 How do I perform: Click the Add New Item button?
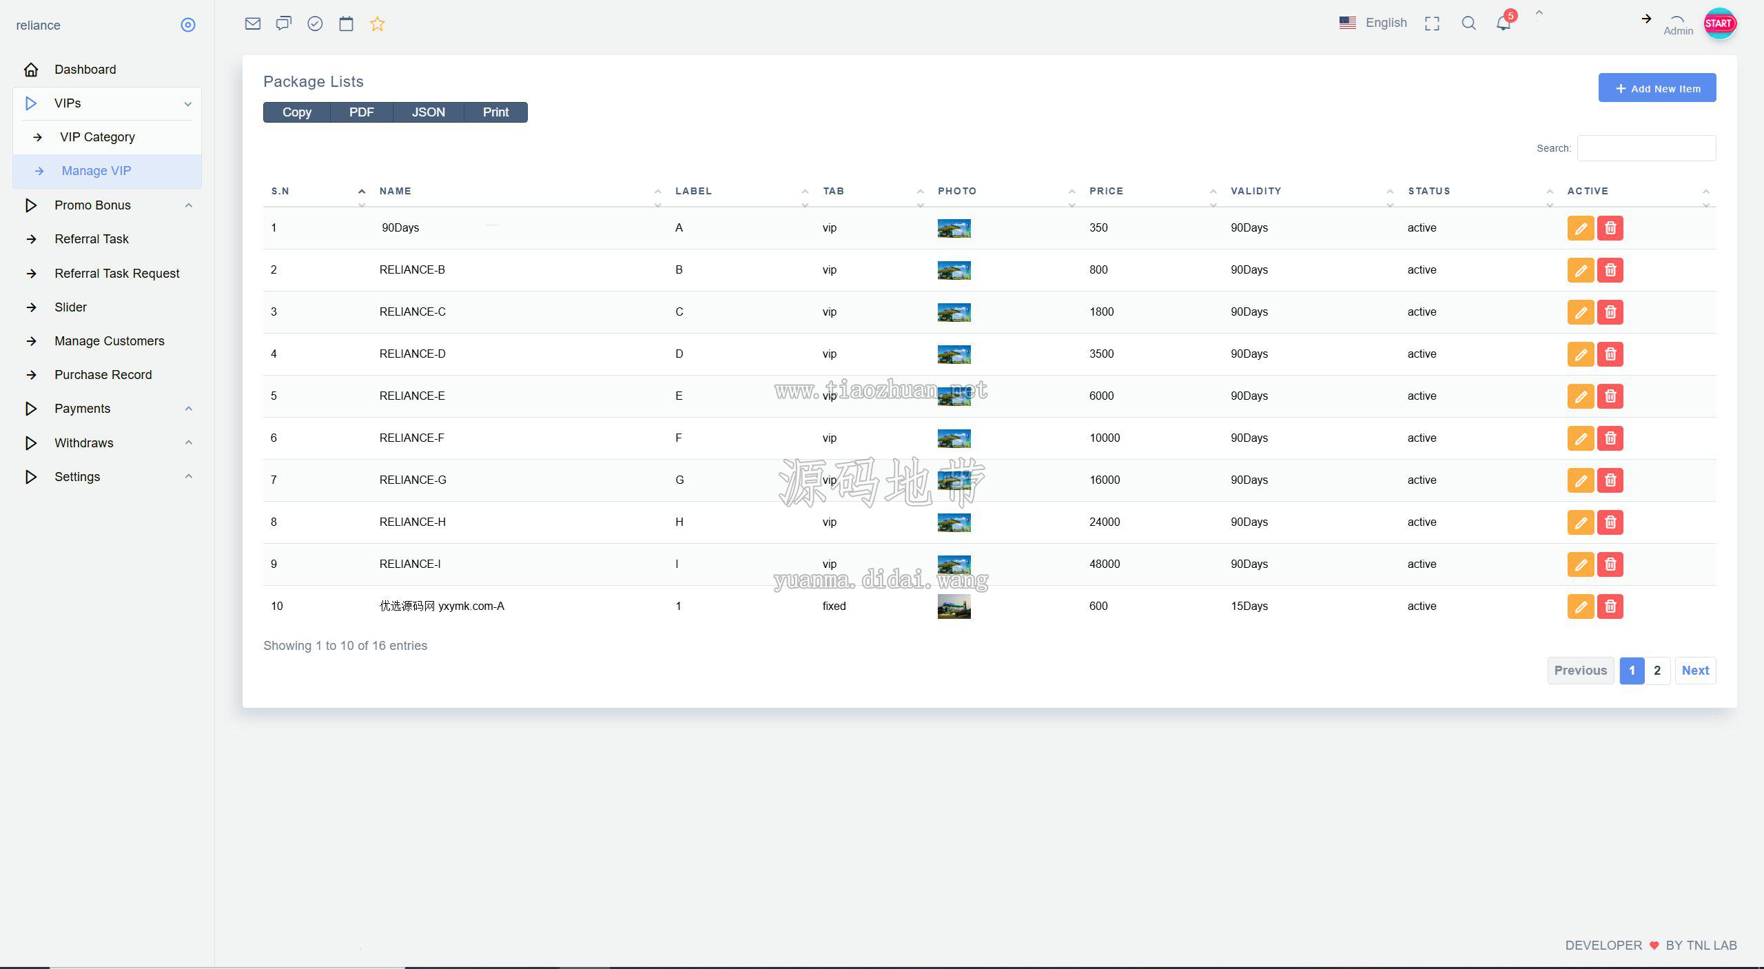pyautogui.click(x=1657, y=88)
